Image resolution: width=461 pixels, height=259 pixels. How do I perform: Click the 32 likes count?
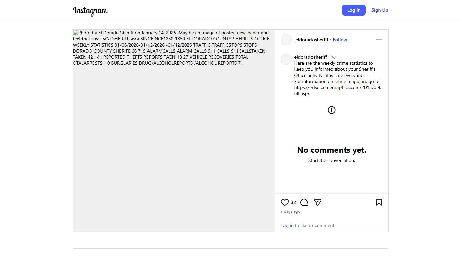[293, 202]
